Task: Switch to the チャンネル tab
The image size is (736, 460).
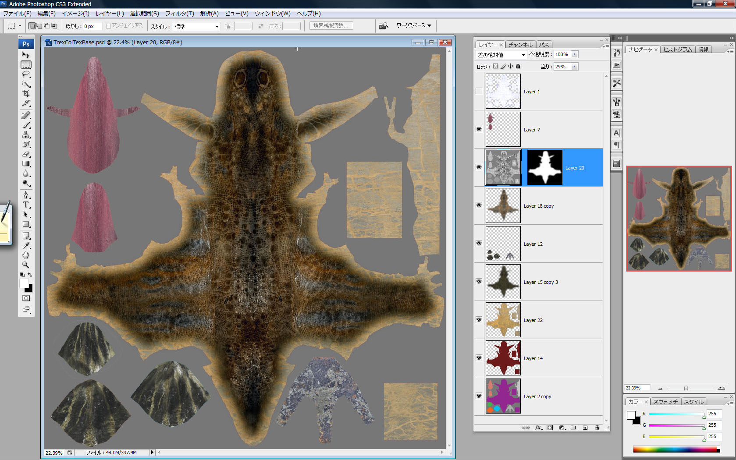Action: 520,44
